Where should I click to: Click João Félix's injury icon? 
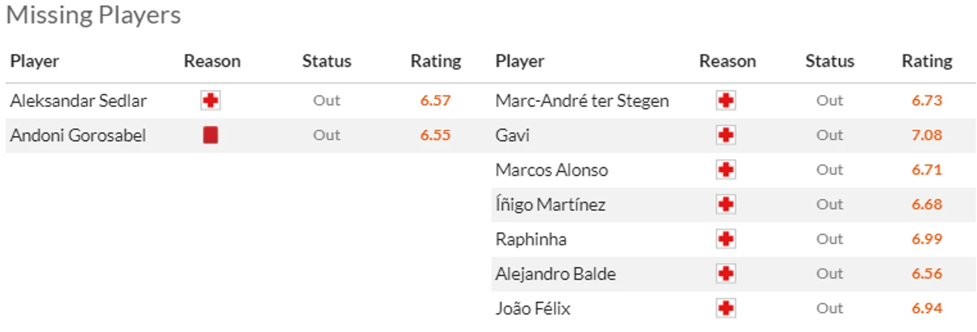726,309
